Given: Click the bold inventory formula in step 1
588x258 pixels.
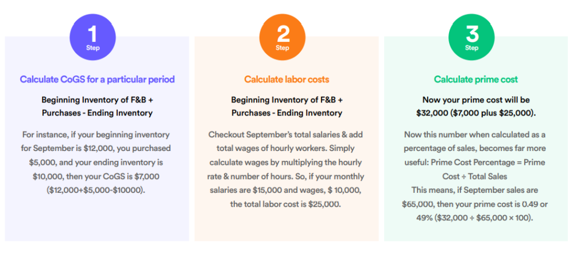Looking at the screenshot, I should point(97,106).
